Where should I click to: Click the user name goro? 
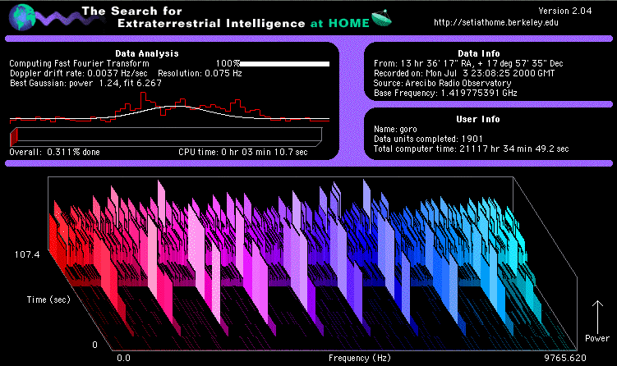[407, 130]
